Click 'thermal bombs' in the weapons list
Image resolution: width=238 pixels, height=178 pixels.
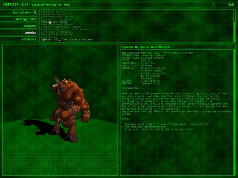click(x=151, y=71)
